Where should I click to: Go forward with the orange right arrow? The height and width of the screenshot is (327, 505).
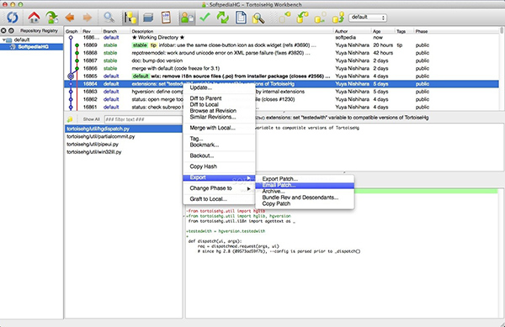click(x=88, y=18)
